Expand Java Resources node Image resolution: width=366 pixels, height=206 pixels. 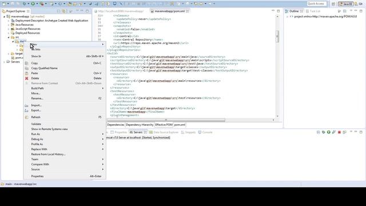coord(9,25)
